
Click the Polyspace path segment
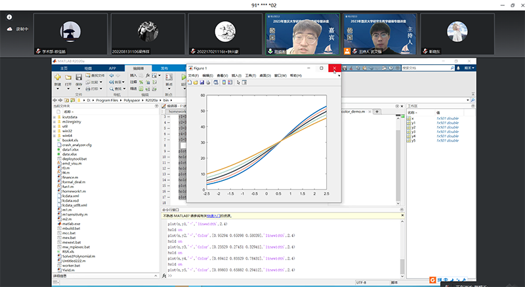point(132,100)
